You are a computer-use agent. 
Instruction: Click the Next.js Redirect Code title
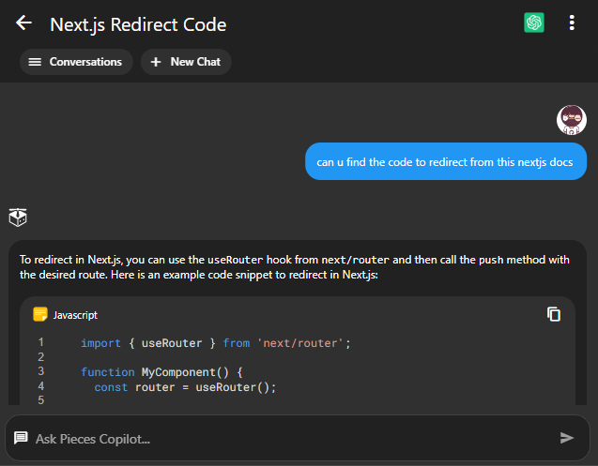tap(138, 24)
